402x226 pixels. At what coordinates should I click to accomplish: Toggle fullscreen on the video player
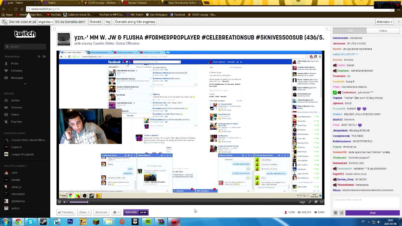321,202
